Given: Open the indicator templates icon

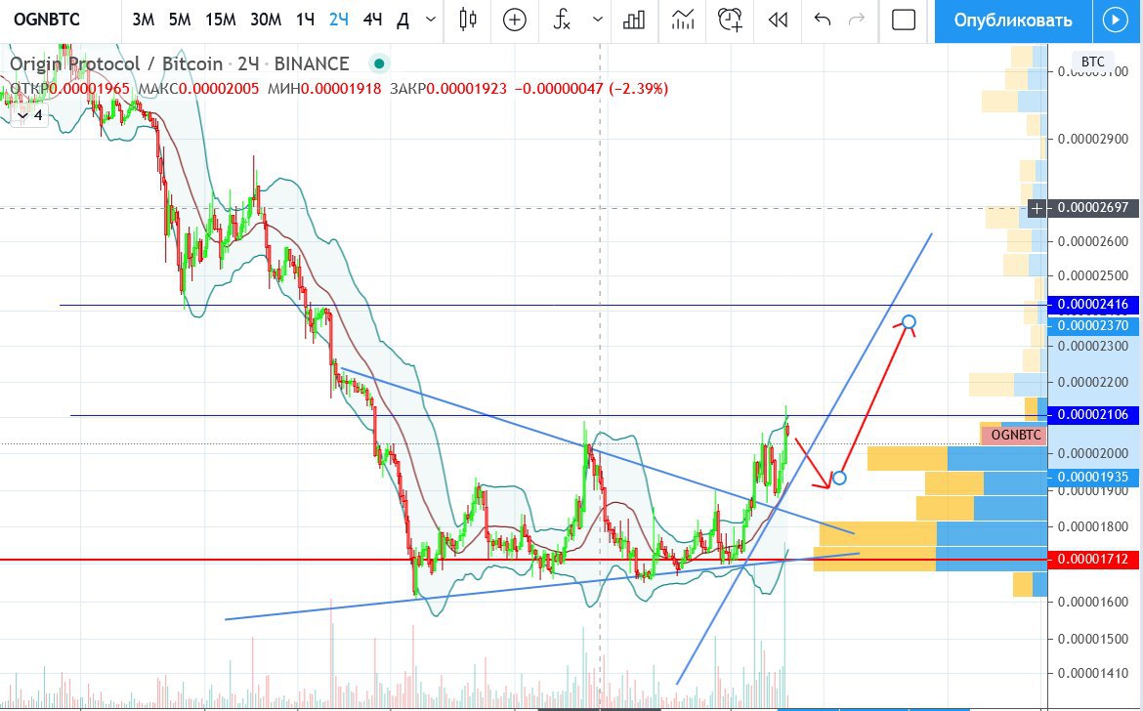Looking at the screenshot, I should 683,20.
